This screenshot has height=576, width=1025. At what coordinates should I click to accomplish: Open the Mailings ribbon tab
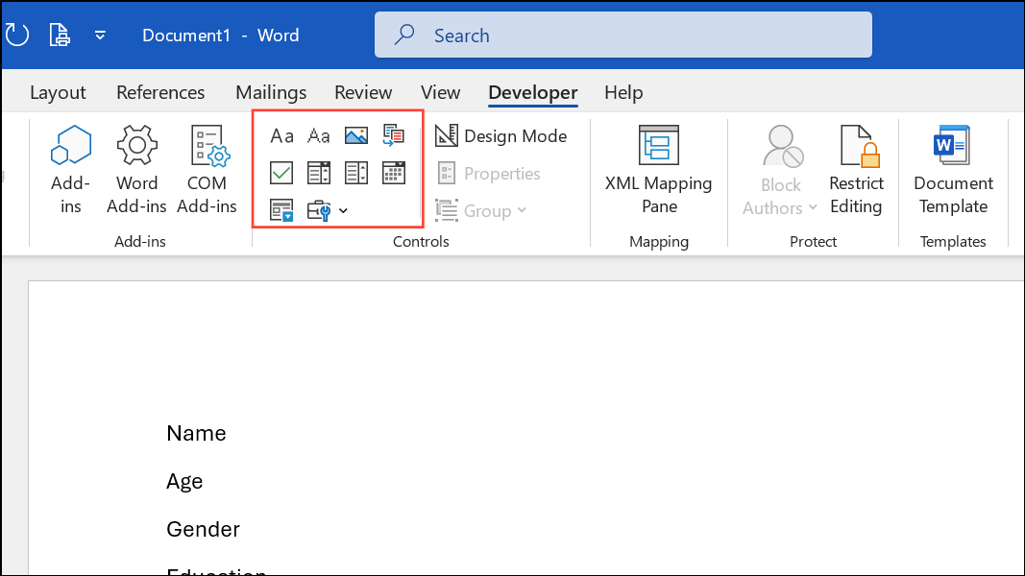click(270, 92)
